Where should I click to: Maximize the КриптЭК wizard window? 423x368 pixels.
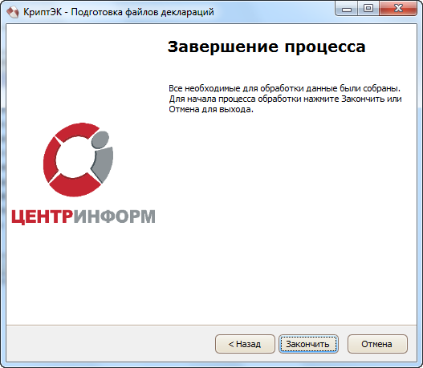(368, 8)
